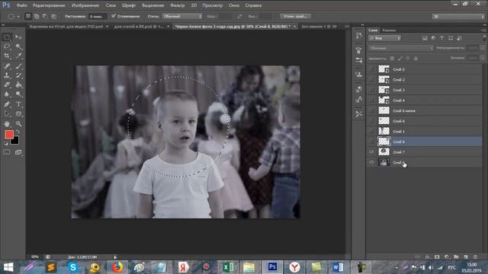The width and height of the screenshot is (488, 274).
Task: Create new layer icon in Layers panel
Action: point(466,257)
